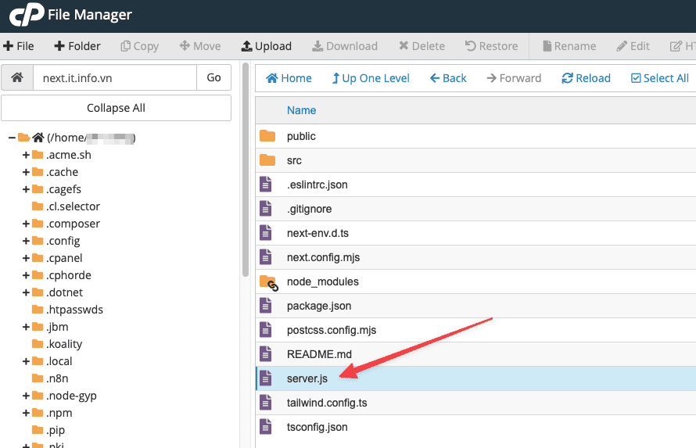The height and width of the screenshot is (448, 696).
Task: Click the Edit toolbar button
Action: (x=633, y=46)
